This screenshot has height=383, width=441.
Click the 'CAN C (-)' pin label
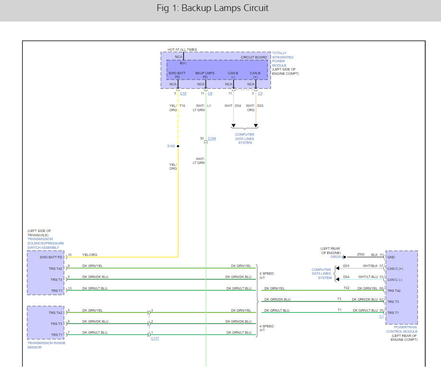(394, 280)
